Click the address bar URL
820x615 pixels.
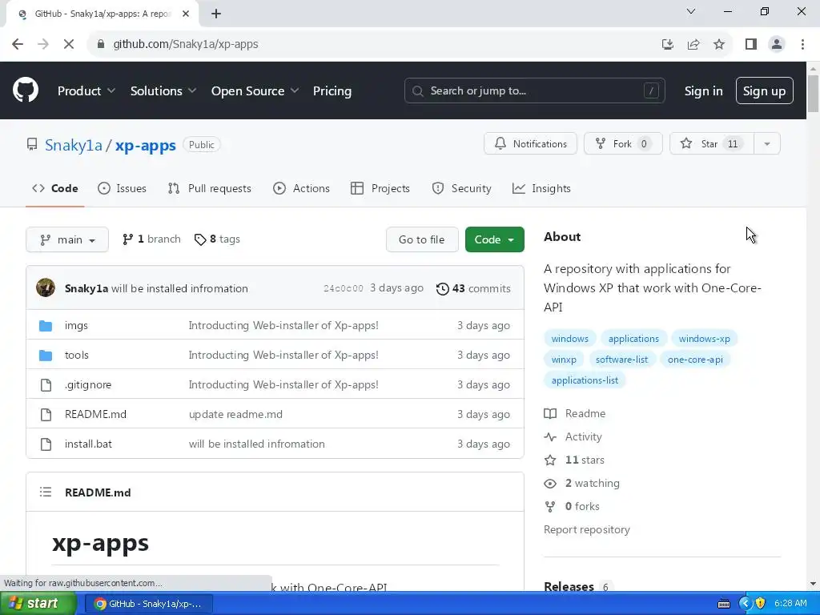pos(186,45)
